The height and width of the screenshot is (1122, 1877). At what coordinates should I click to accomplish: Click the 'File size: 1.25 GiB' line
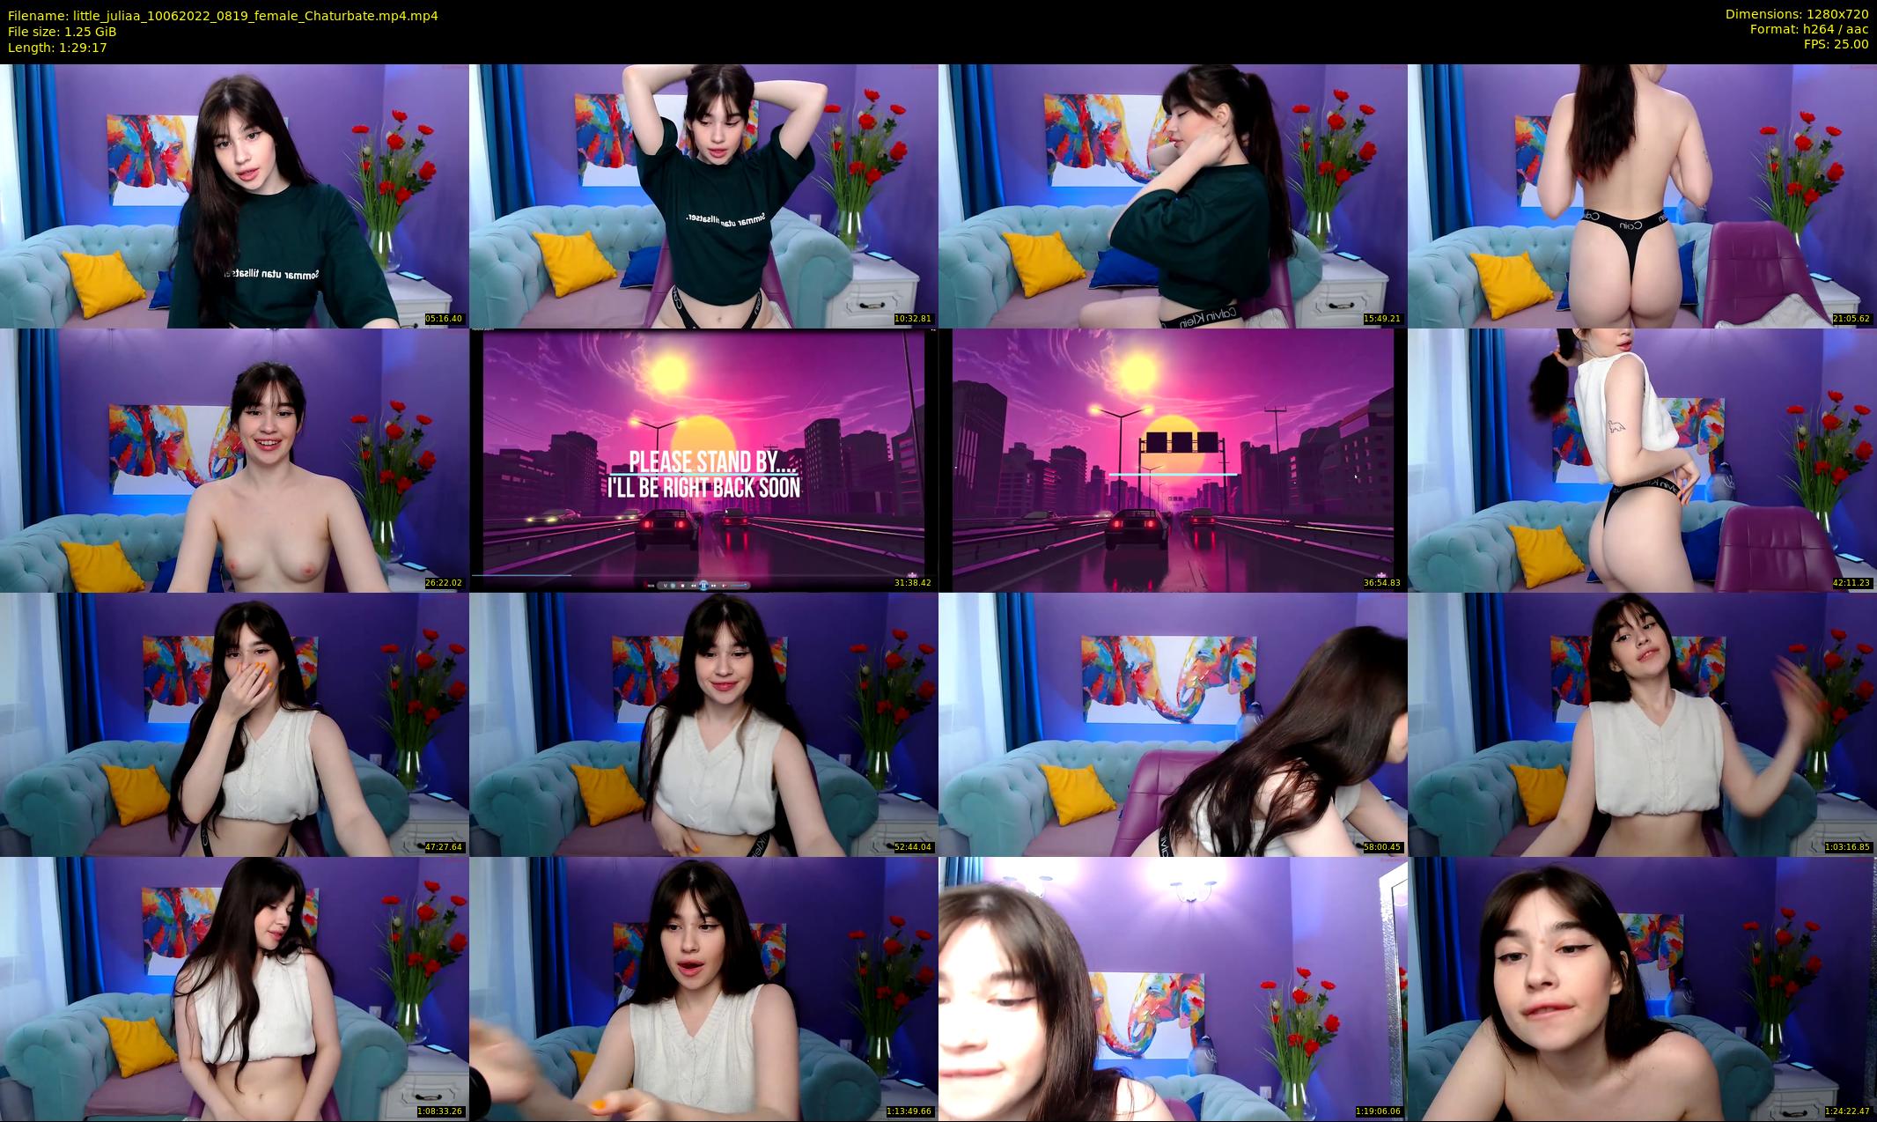coord(62,32)
